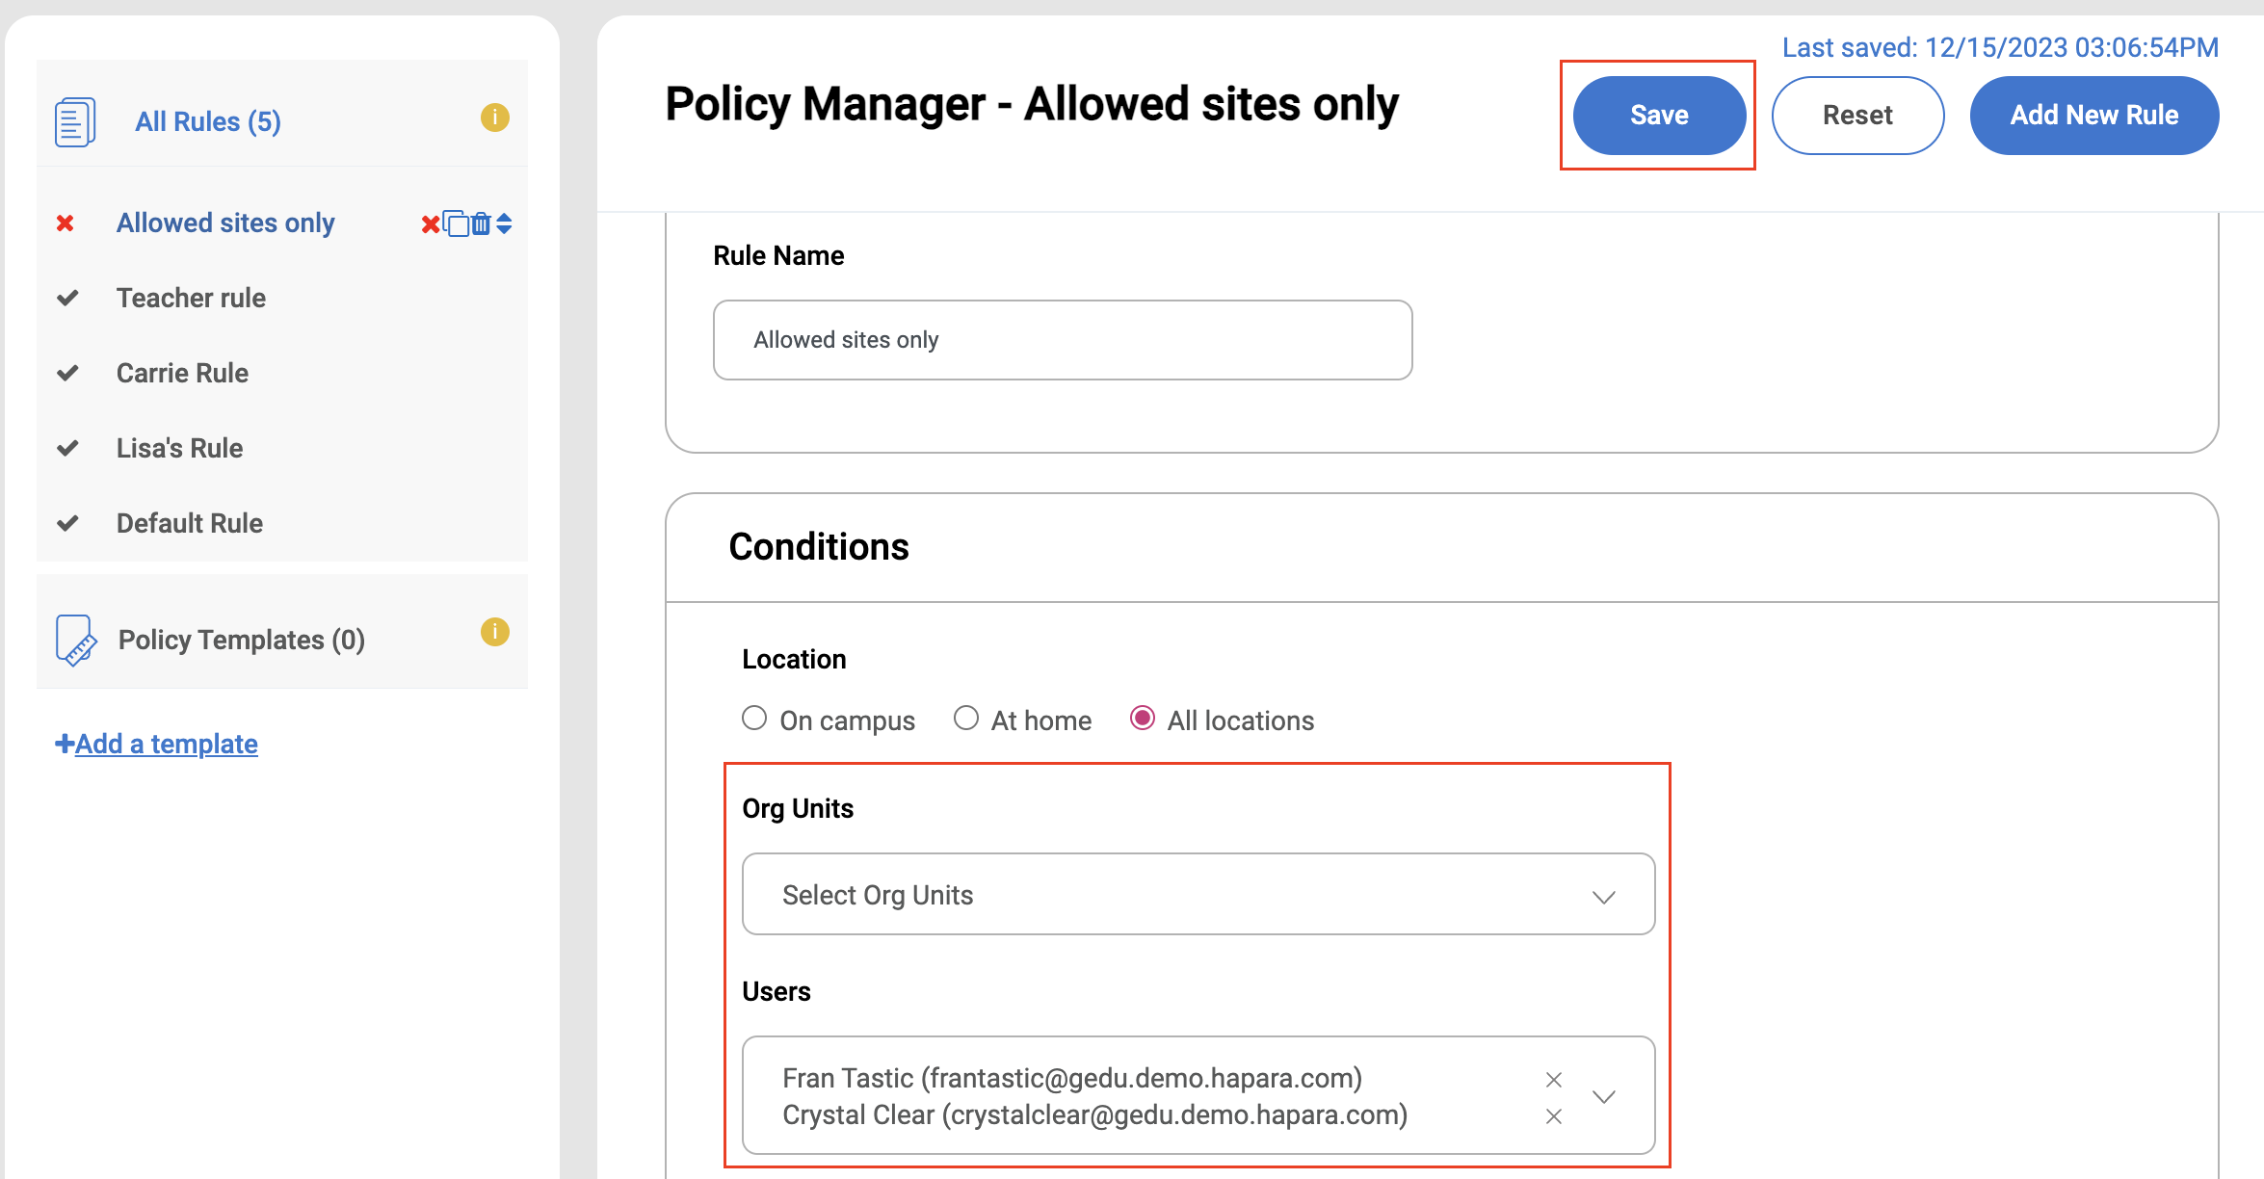Select the Lisa's Rule entry

[179, 449]
